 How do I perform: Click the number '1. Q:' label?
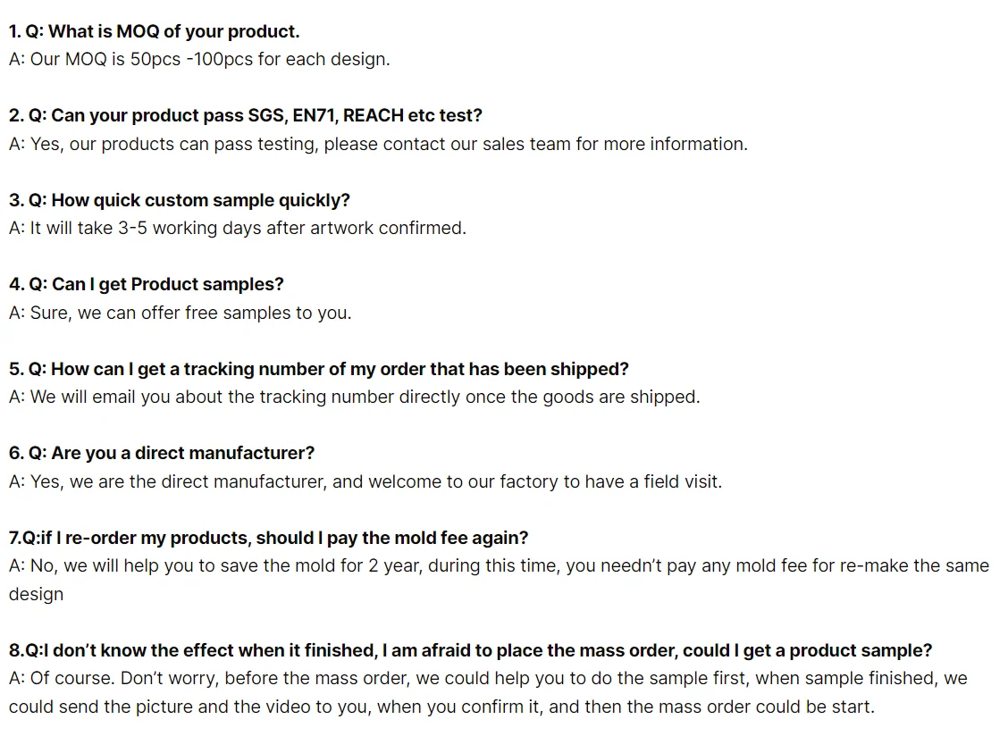26,31
